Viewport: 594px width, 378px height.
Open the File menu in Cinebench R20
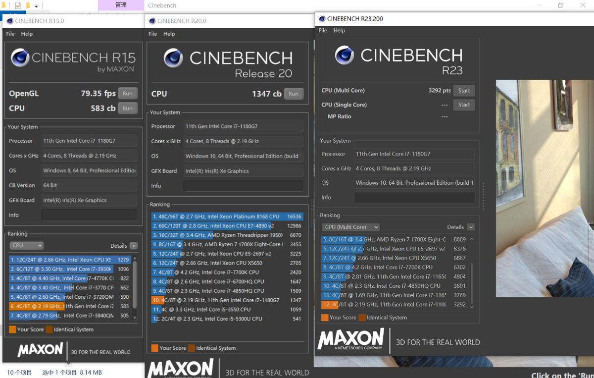coord(152,34)
